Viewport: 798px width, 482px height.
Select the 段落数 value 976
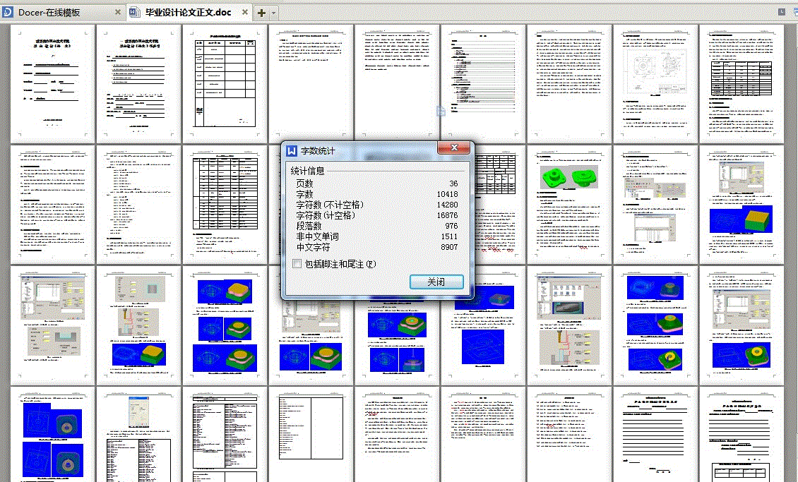tap(451, 227)
